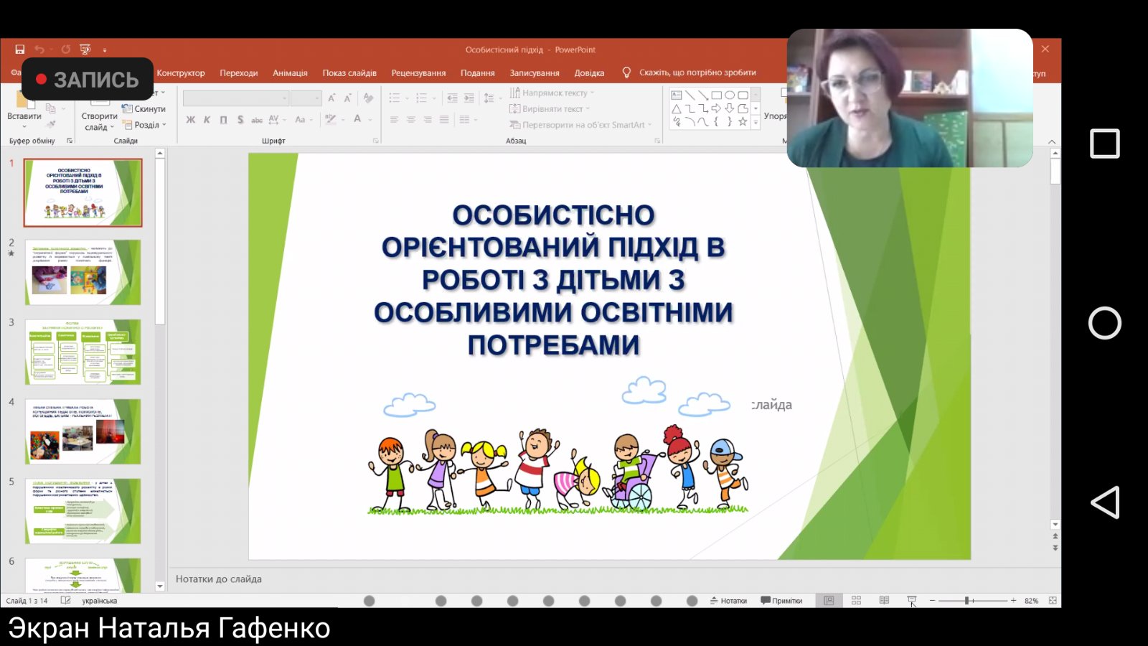Adjust the zoom slider handle
Viewport: 1148px width, 646px height.
coord(967,600)
